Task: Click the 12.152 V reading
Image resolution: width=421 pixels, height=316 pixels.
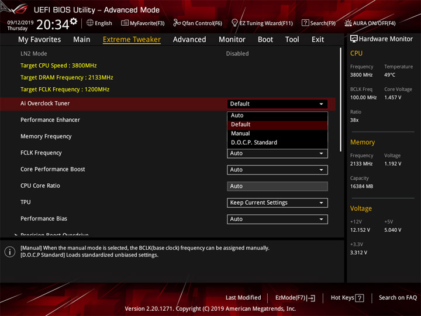Action: [x=360, y=230]
